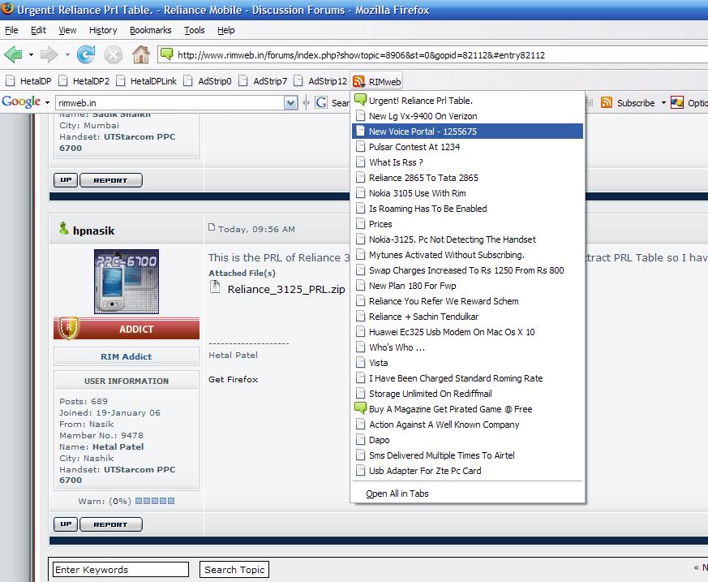
Task: Go to the Home page icon
Action: (x=141, y=54)
